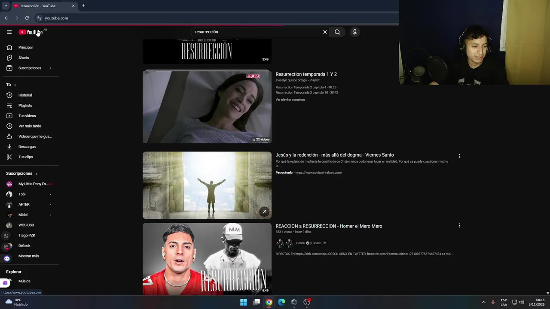The image size is (550, 309).
Task: Click the liked videos thumbs-up icon
Action: [9, 136]
